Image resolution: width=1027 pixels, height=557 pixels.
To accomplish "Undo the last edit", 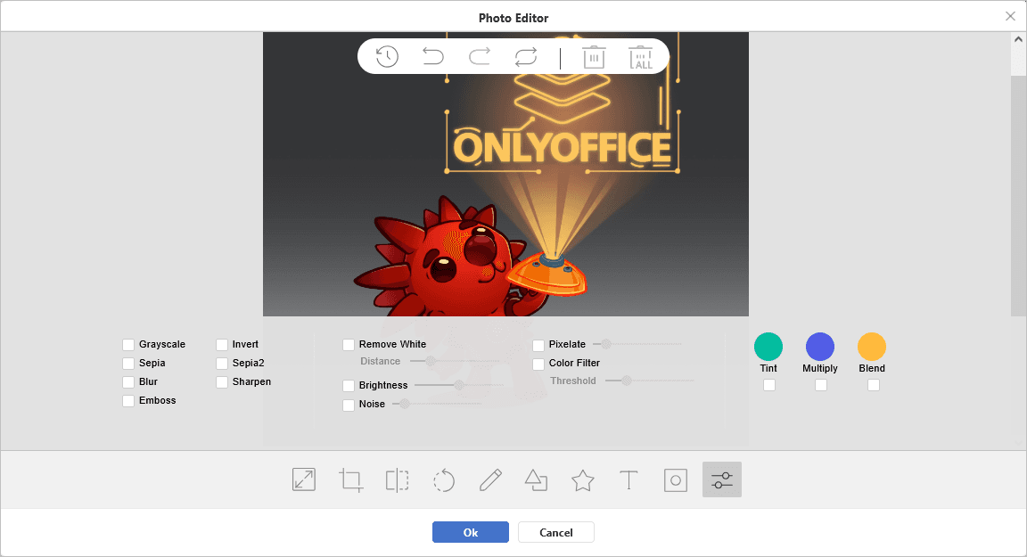I will click(x=432, y=55).
